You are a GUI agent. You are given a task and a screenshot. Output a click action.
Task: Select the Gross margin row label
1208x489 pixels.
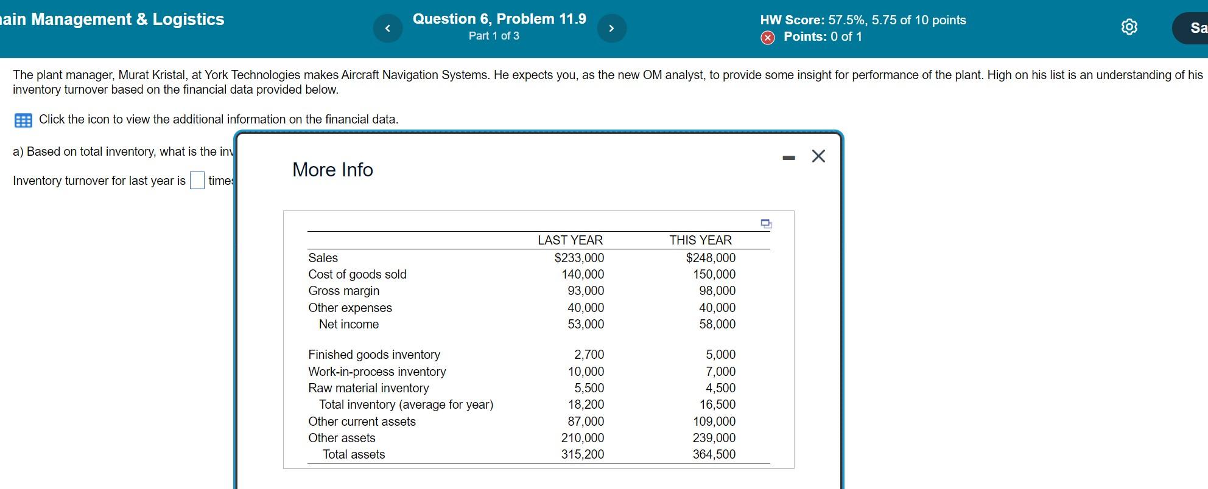tap(343, 291)
